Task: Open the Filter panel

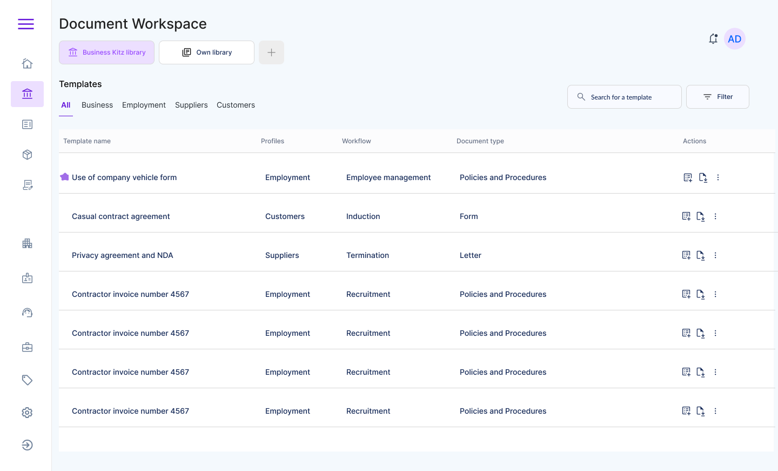Action: 717,96
